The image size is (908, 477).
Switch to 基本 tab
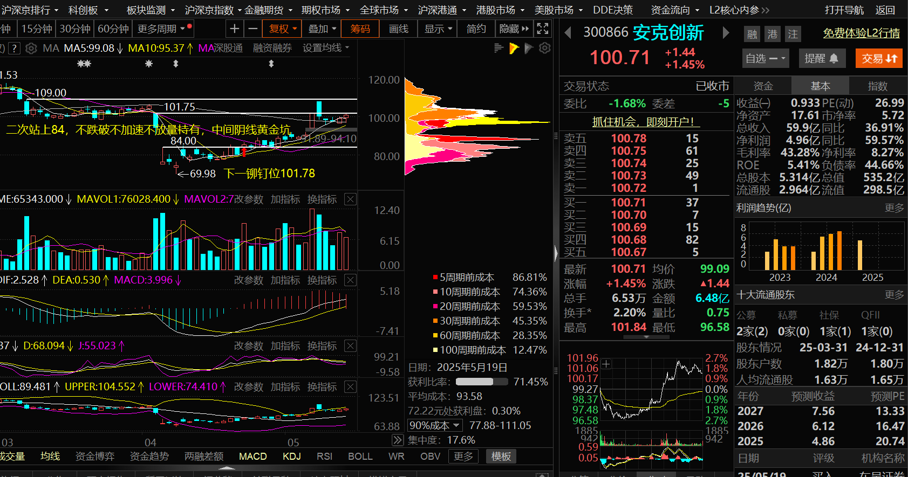[x=820, y=86]
